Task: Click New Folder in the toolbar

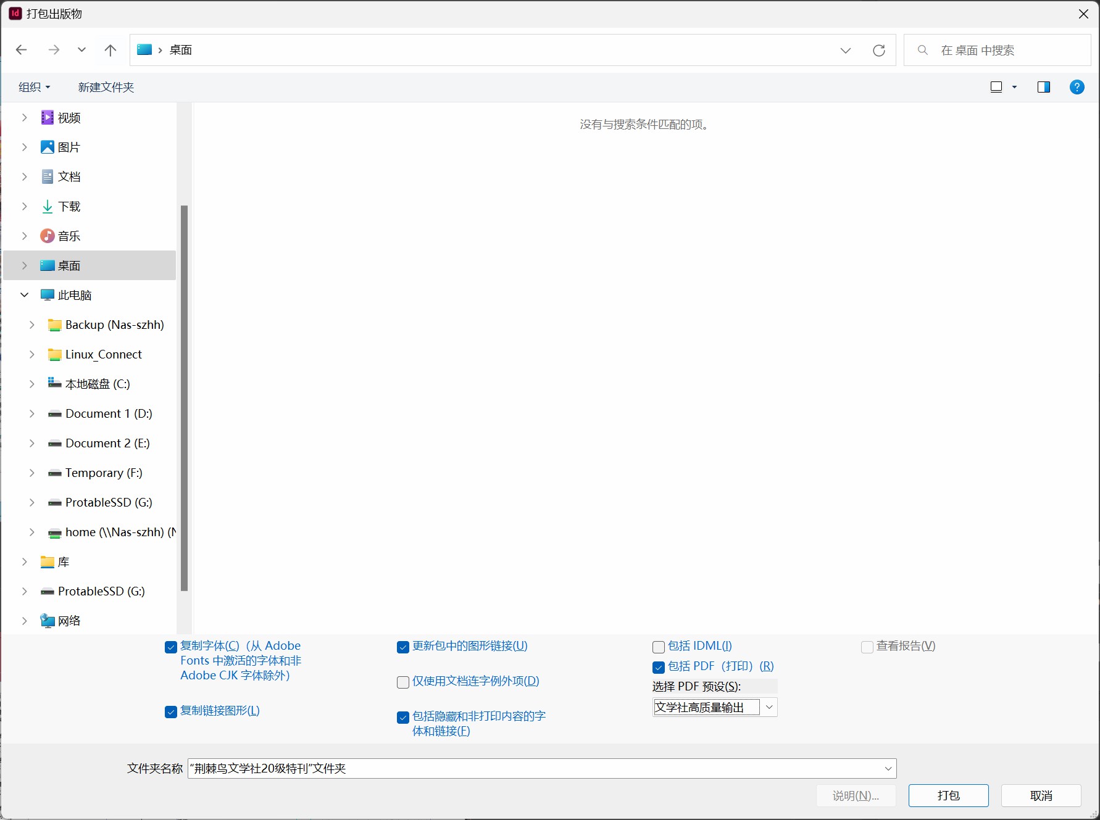Action: pos(106,87)
